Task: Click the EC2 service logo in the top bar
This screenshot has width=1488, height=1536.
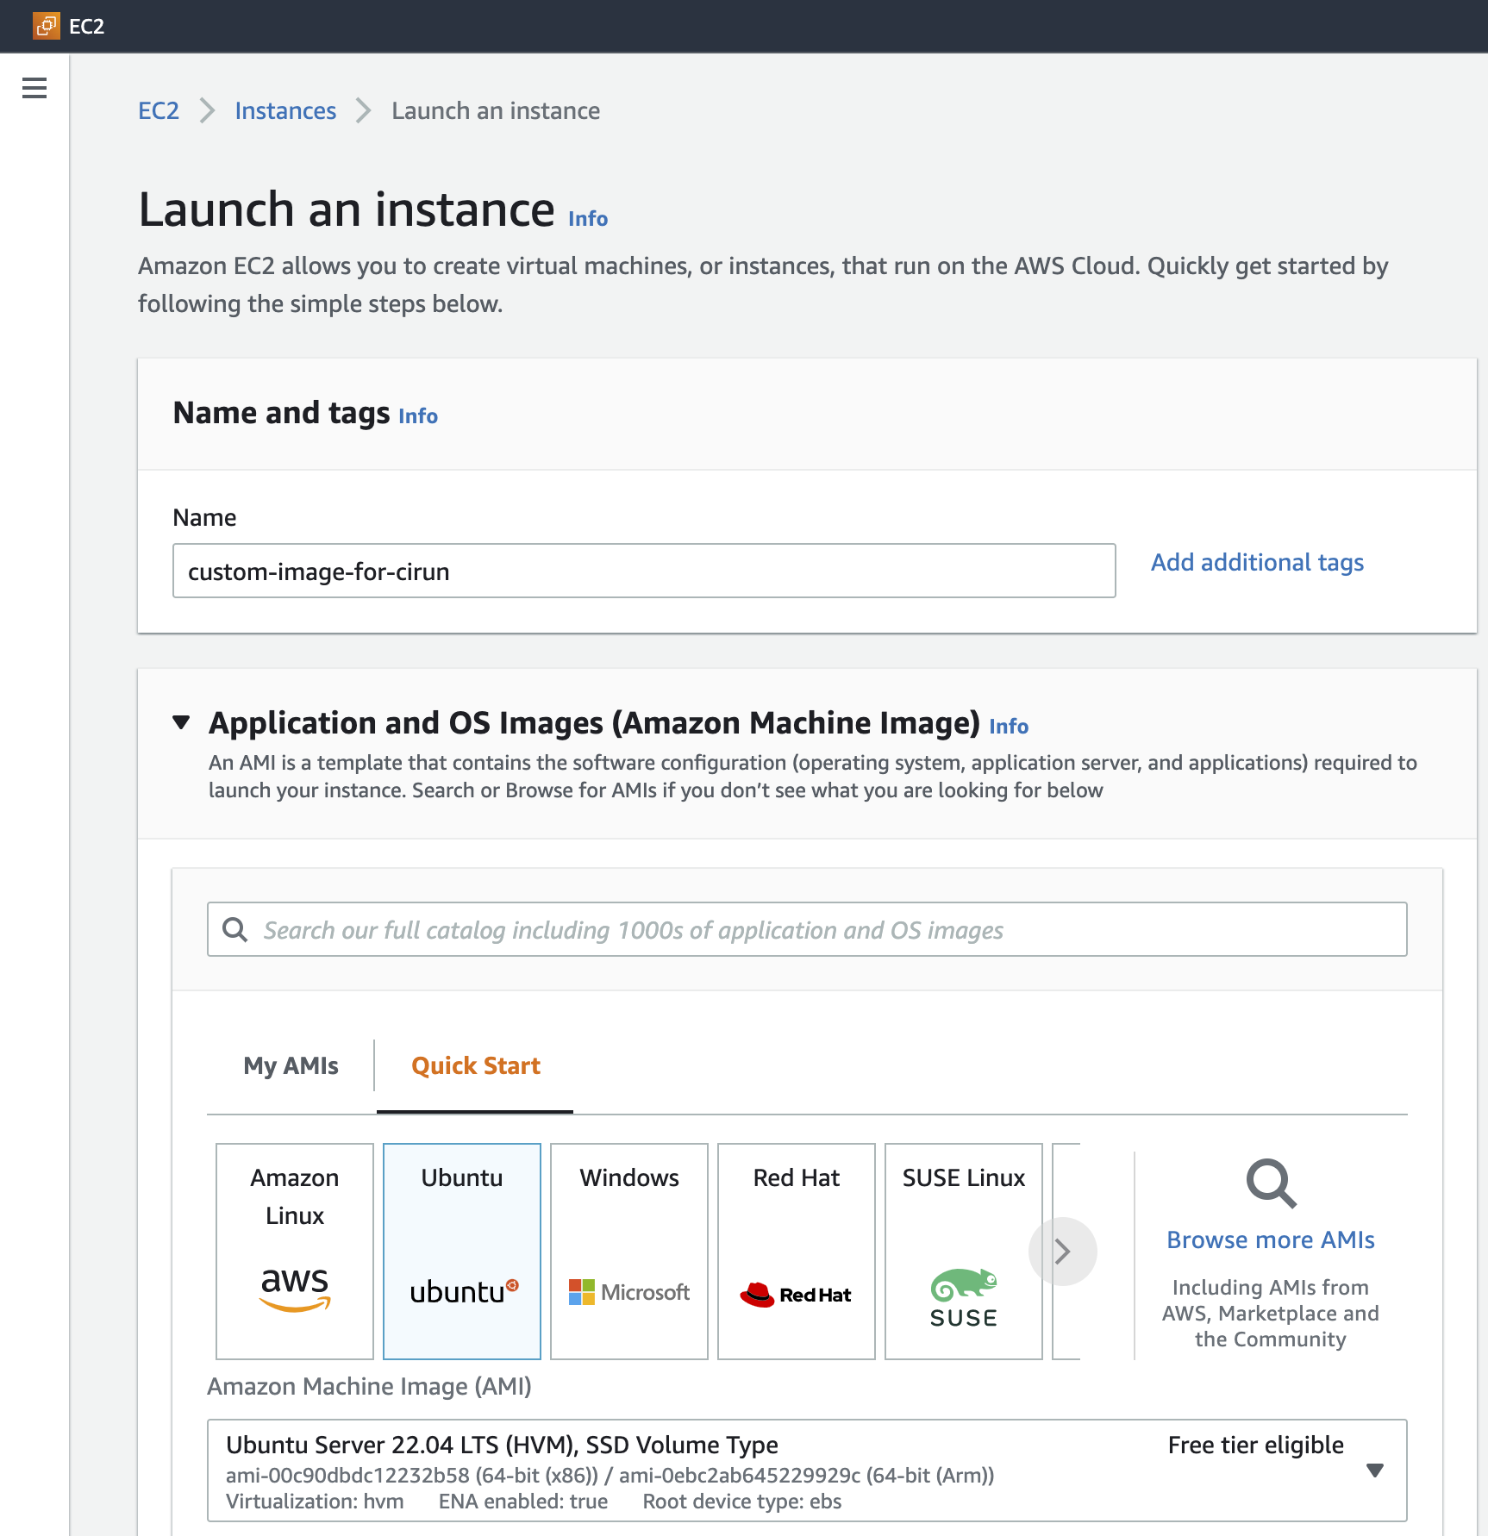Action: (47, 26)
